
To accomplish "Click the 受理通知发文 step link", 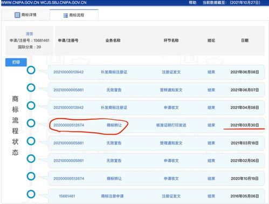I will (x=171, y=143).
